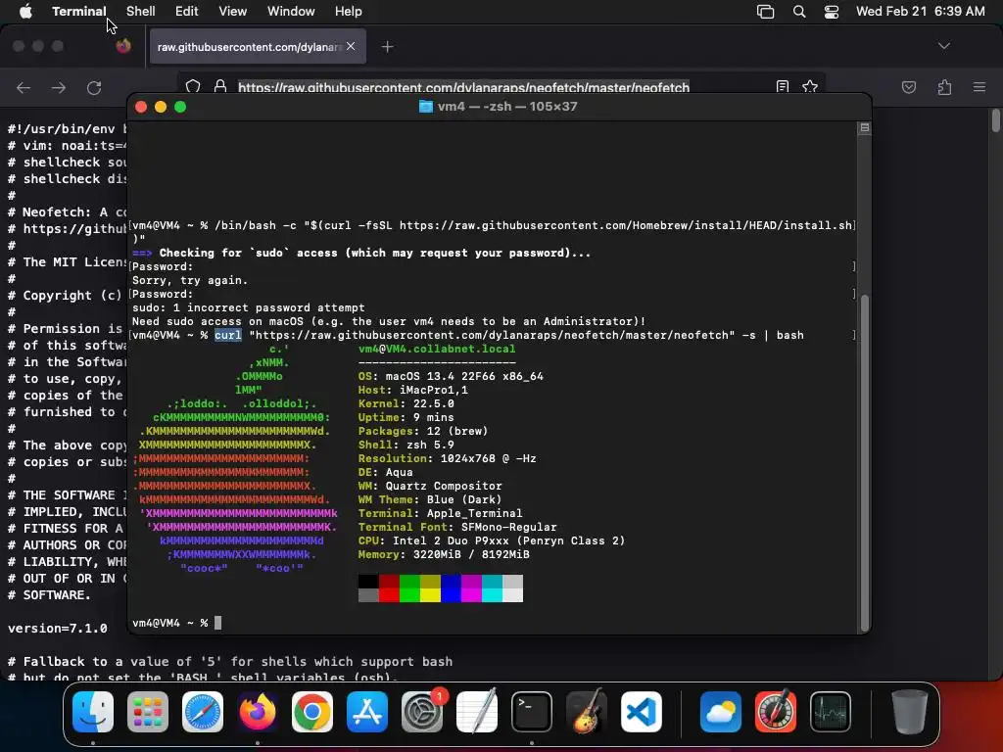Click the green color block in neofetch
This screenshot has height=752, width=1003.
(x=409, y=588)
